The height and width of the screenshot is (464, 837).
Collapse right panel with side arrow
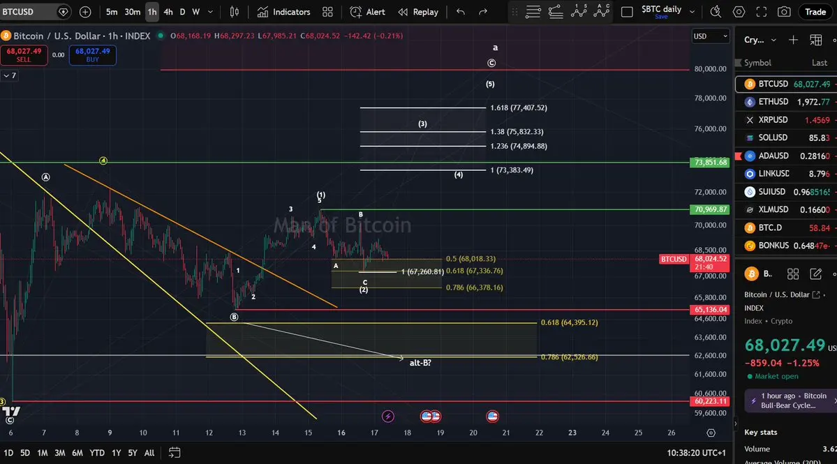click(736, 424)
